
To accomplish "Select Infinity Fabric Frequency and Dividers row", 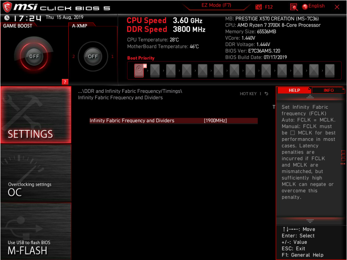I will tap(173, 121).
